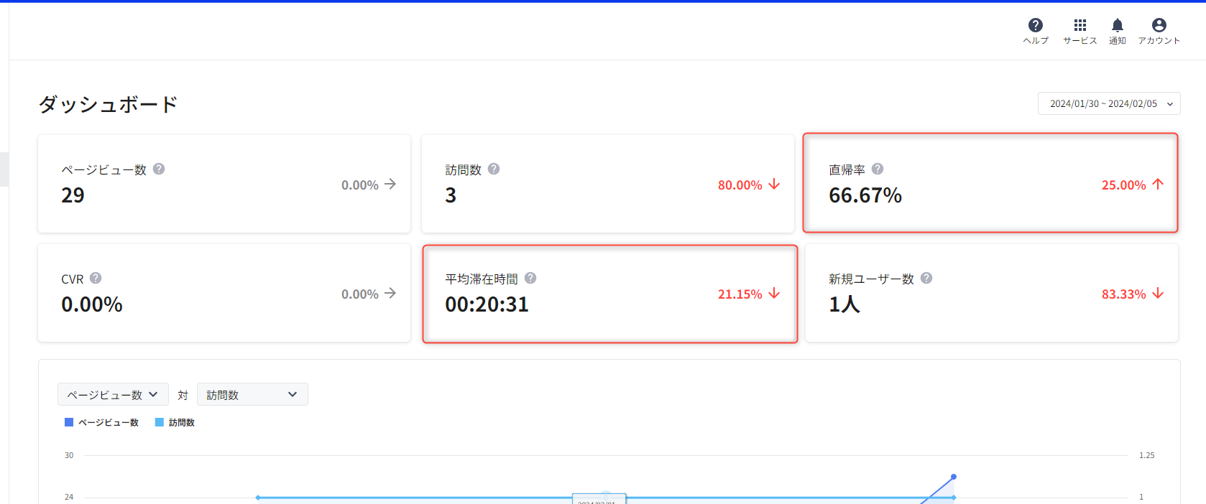Click help icon next to ページビュー数
This screenshot has height=504, width=1206.
(x=159, y=169)
